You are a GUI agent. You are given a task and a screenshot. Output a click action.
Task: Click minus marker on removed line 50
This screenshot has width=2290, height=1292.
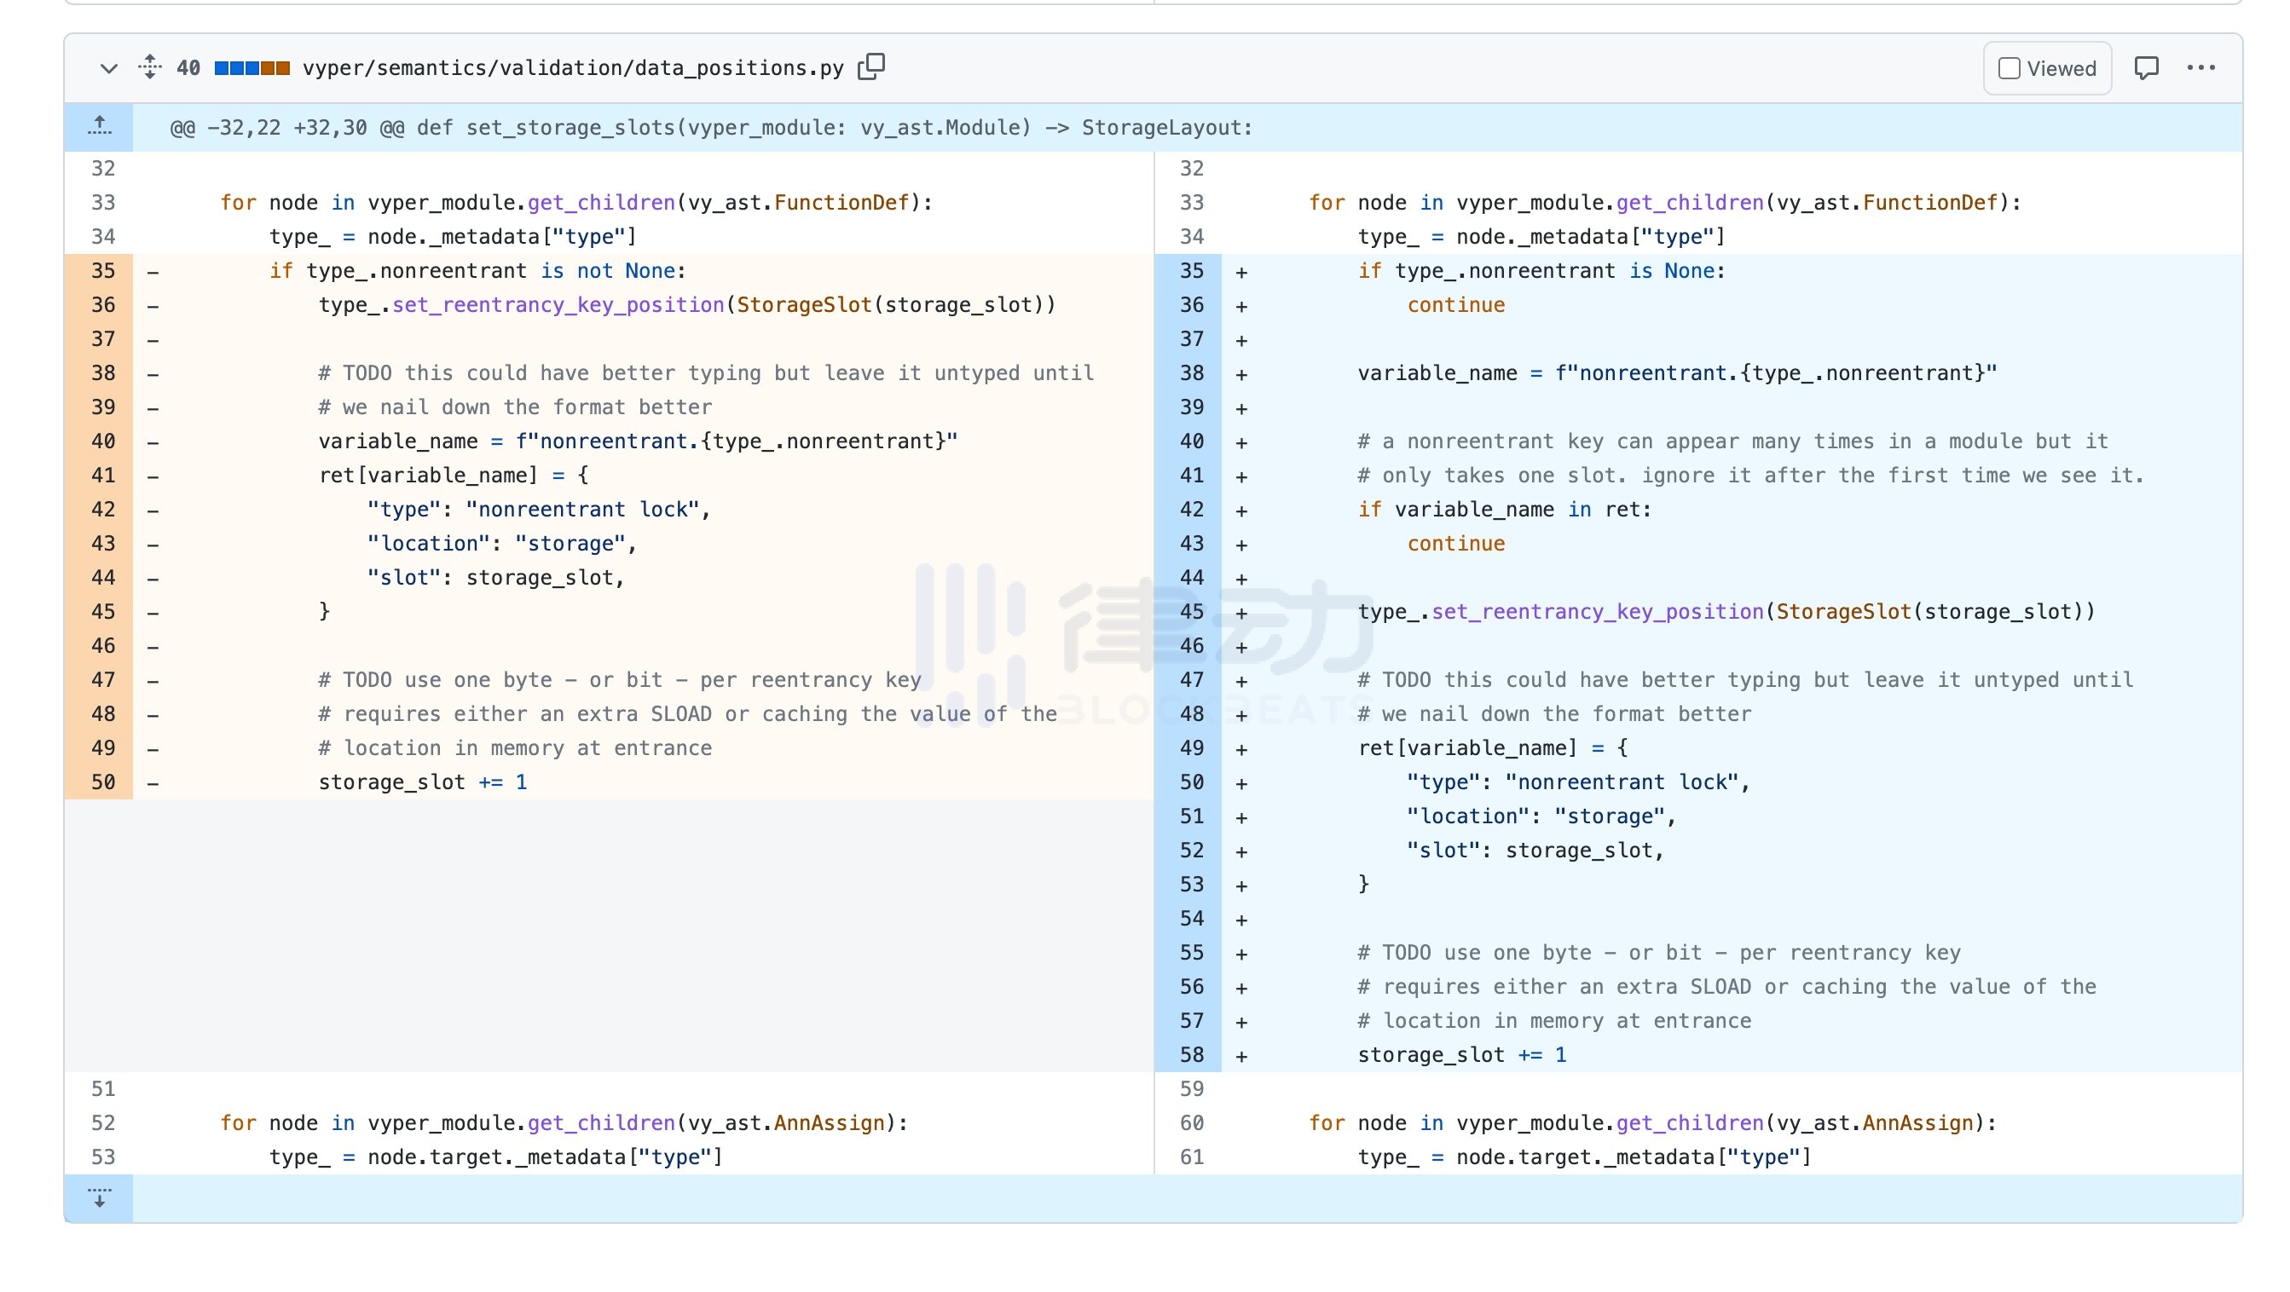pos(153,783)
